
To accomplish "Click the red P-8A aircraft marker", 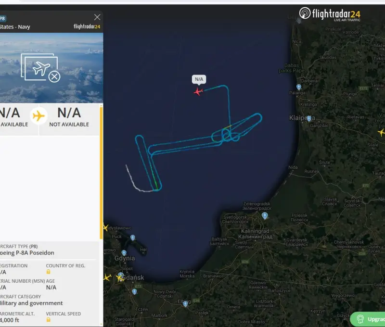I will click(x=198, y=91).
